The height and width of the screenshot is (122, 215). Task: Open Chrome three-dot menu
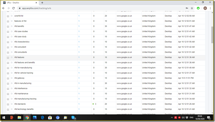210,8
